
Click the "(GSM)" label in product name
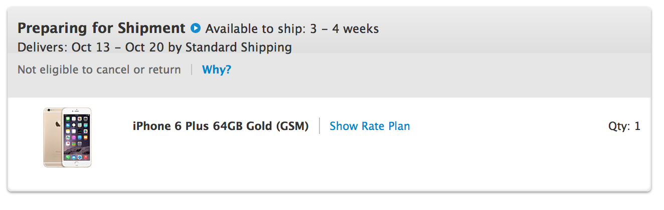(x=292, y=126)
